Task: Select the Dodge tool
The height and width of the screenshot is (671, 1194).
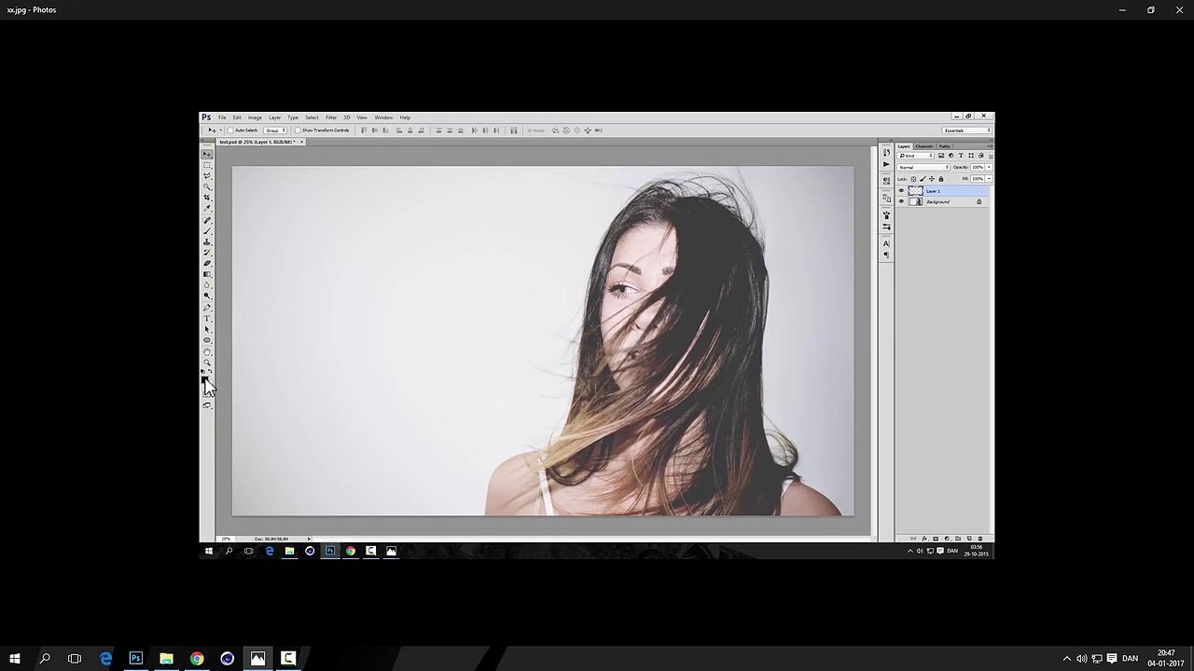Action: coord(207,295)
